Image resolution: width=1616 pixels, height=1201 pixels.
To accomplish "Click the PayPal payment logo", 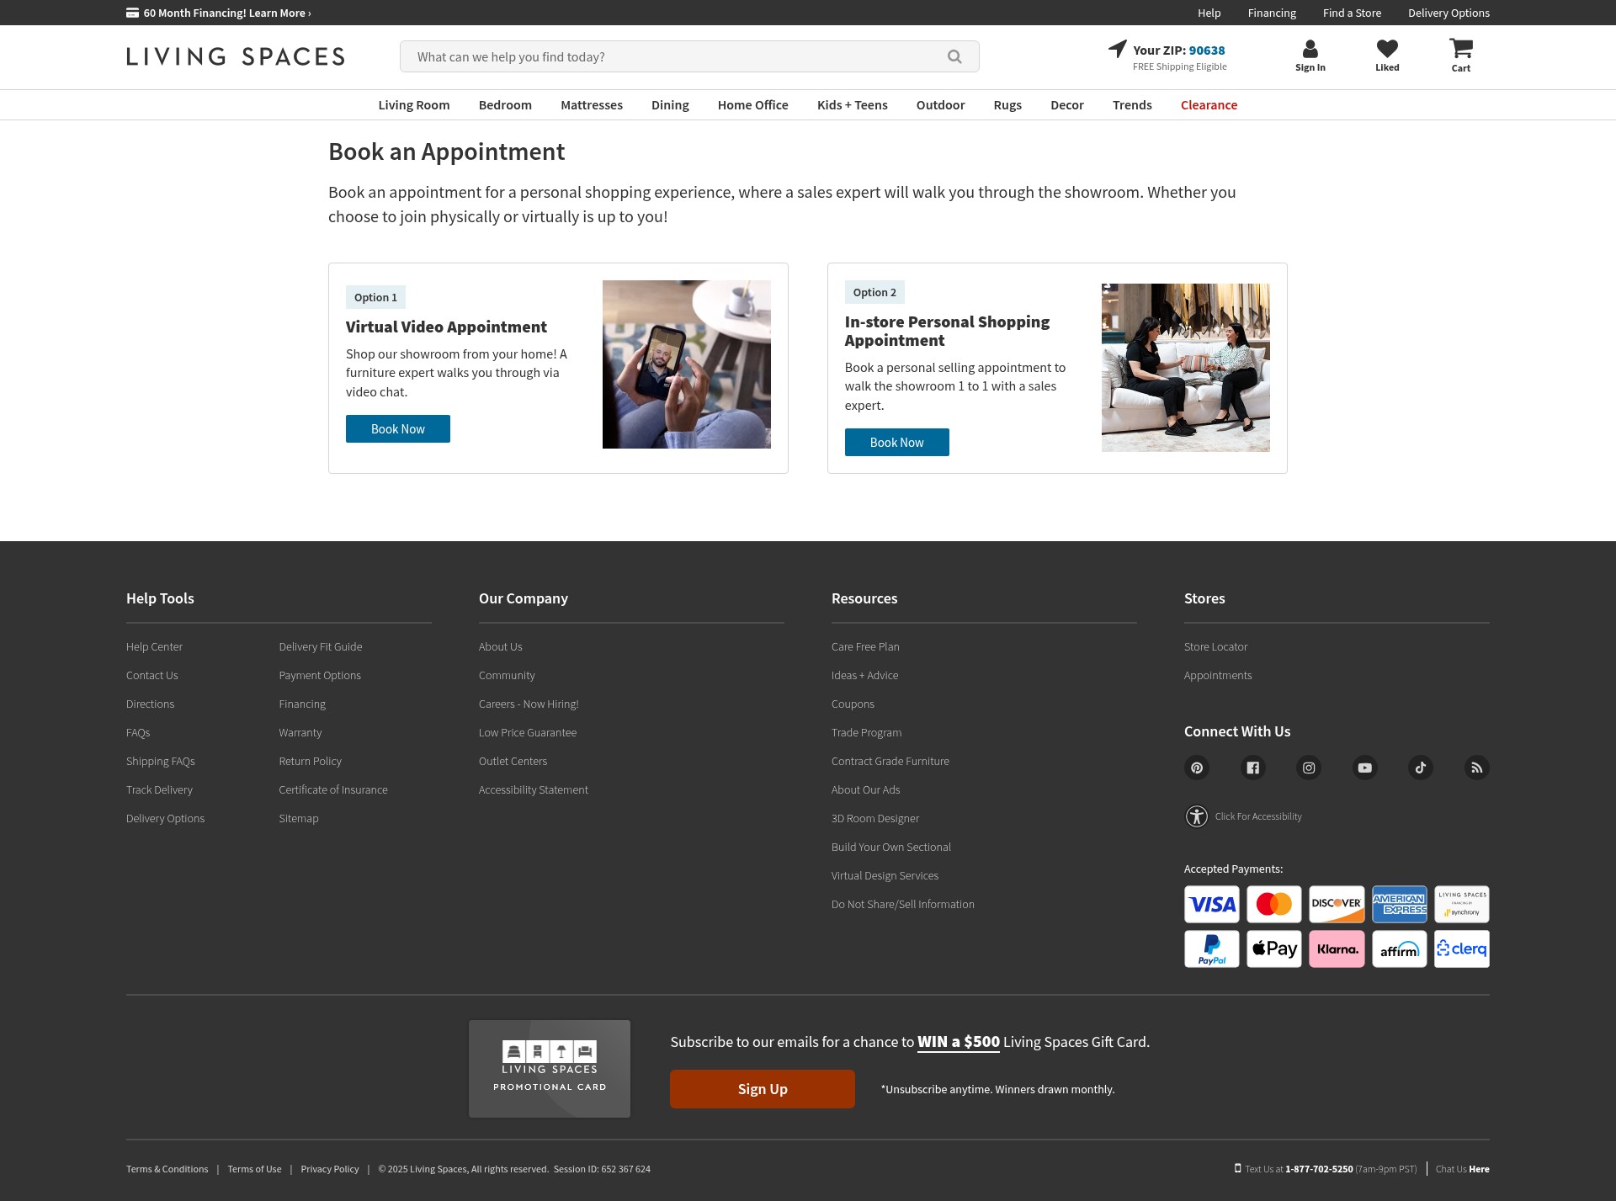I will 1212,949.
